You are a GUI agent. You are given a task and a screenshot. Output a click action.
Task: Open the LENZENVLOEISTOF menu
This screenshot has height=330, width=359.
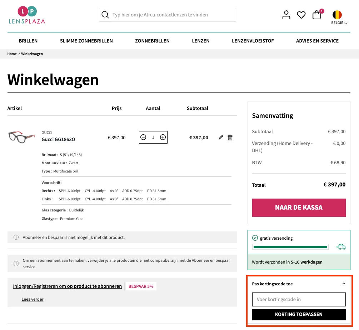click(253, 41)
